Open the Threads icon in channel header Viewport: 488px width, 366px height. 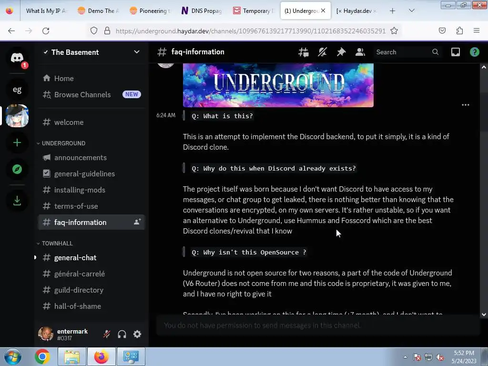304,52
